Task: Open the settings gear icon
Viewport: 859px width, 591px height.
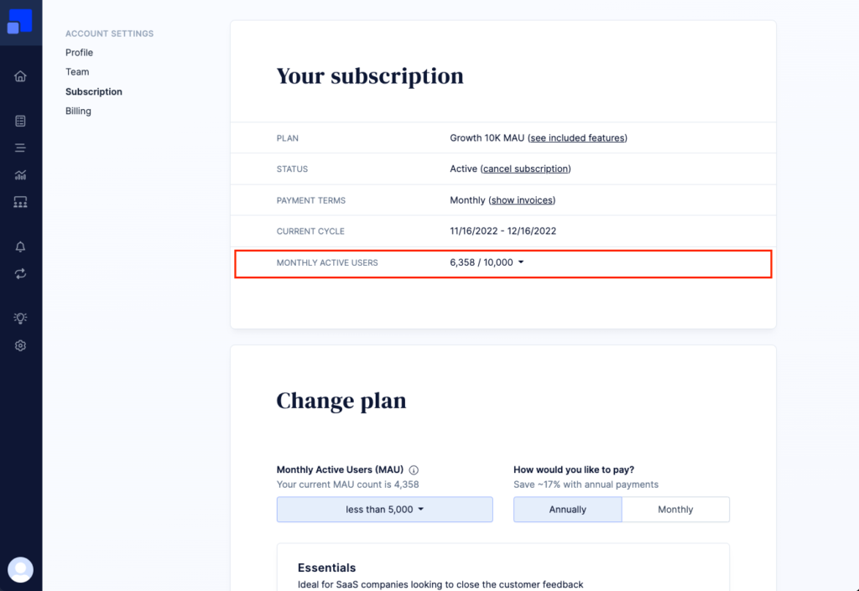Action: [20, 346]
